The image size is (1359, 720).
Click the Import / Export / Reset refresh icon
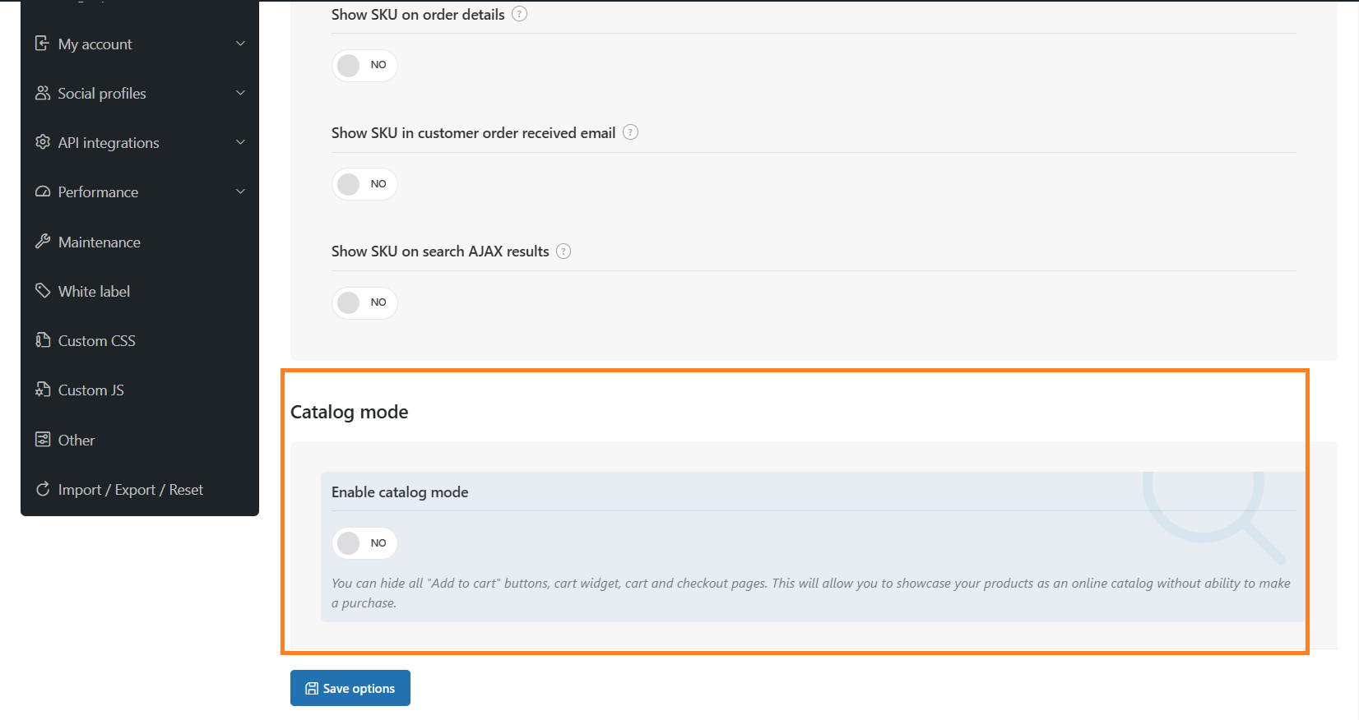coord(42,489)
